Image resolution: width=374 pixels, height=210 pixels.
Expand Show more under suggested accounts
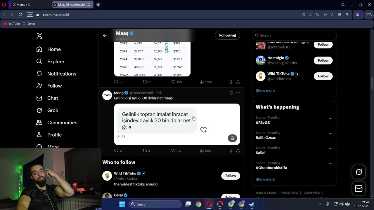click(x=265, y=90)
